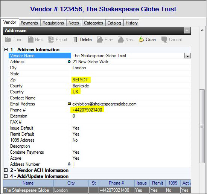
Task: Select the Categories tab
Action: [x=93, y=23]
